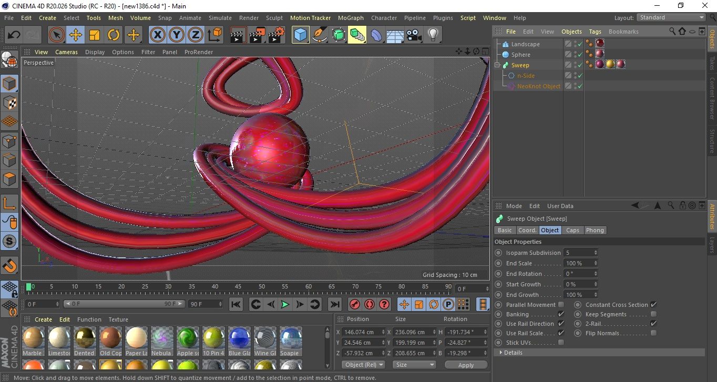
Task: Open Edit Render Settings icon
Action: click(276, 35)
